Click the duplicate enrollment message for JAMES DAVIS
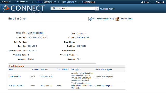 tap(82, 77)
